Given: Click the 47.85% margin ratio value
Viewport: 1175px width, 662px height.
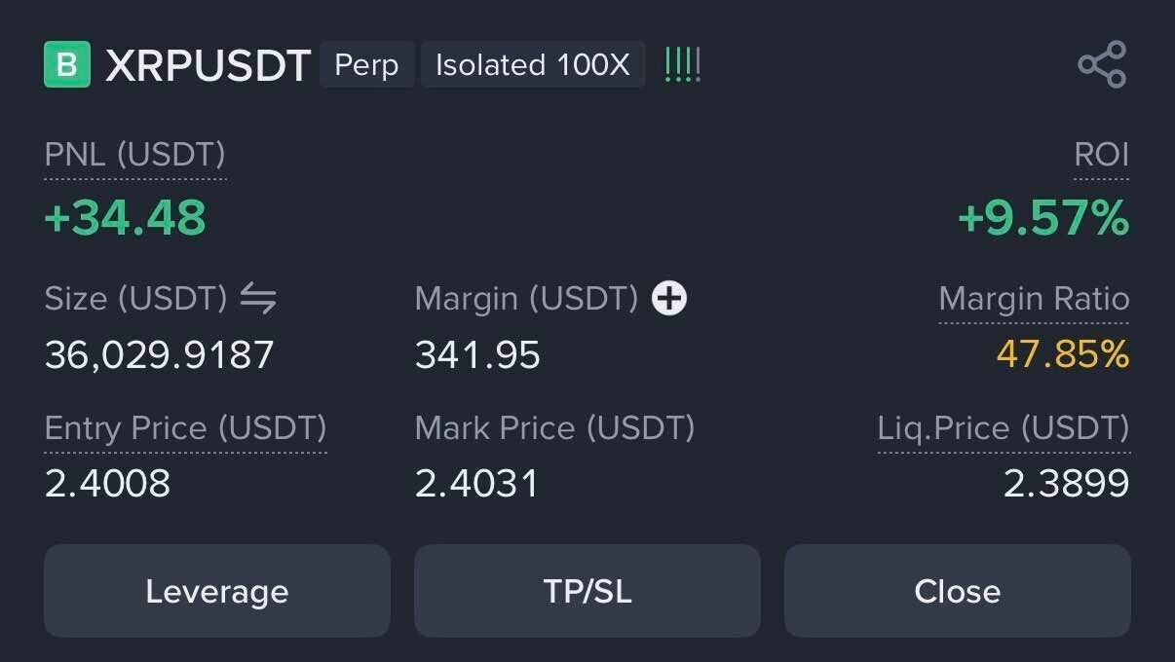Looking at the screenshot, I should coord(1062,354).
